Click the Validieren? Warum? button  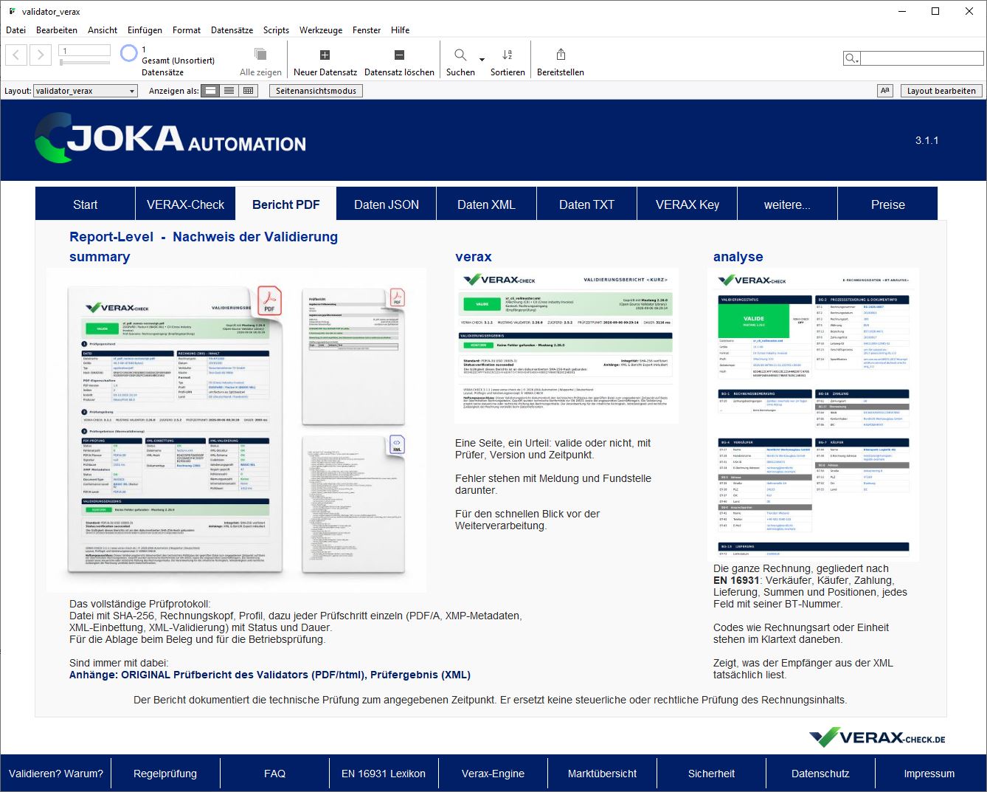(x=56, y=774)
